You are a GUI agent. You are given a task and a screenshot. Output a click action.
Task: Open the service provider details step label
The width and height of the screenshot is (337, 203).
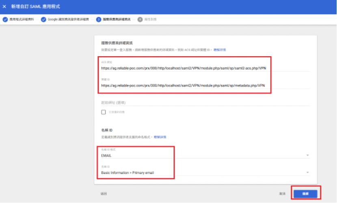(x=117, y=19)
